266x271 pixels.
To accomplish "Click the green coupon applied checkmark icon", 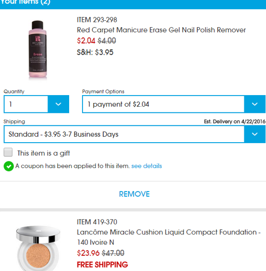I will point(8,166).
